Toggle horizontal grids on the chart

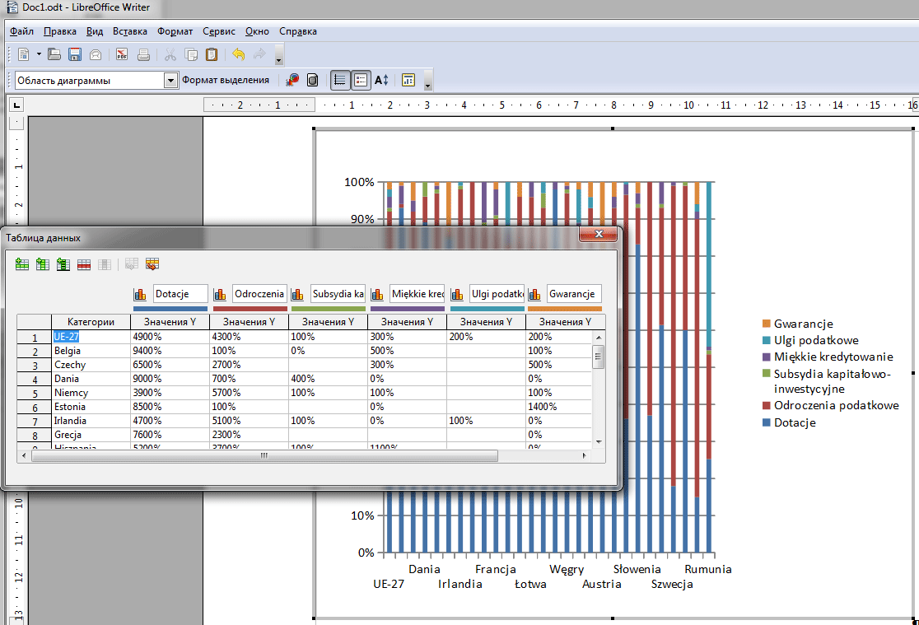point(340,80)
